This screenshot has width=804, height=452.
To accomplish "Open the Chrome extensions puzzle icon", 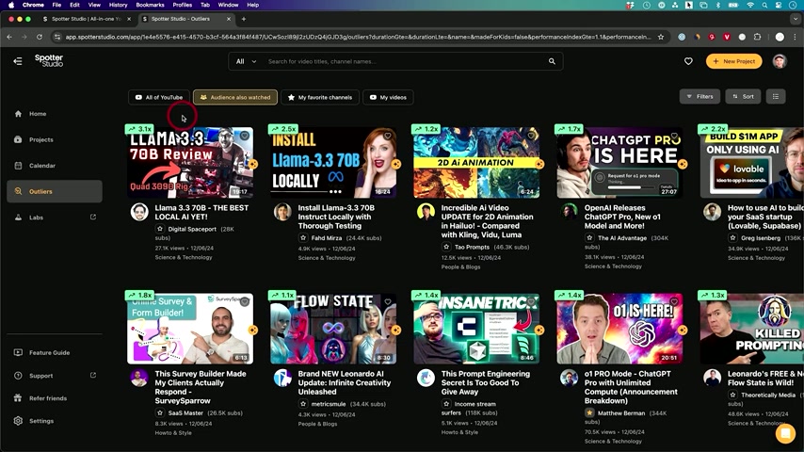I will [x=757, y=37].
